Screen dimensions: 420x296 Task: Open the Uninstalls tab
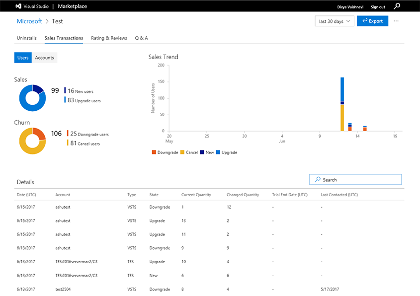pyautogui.click(x=26, y=38)
